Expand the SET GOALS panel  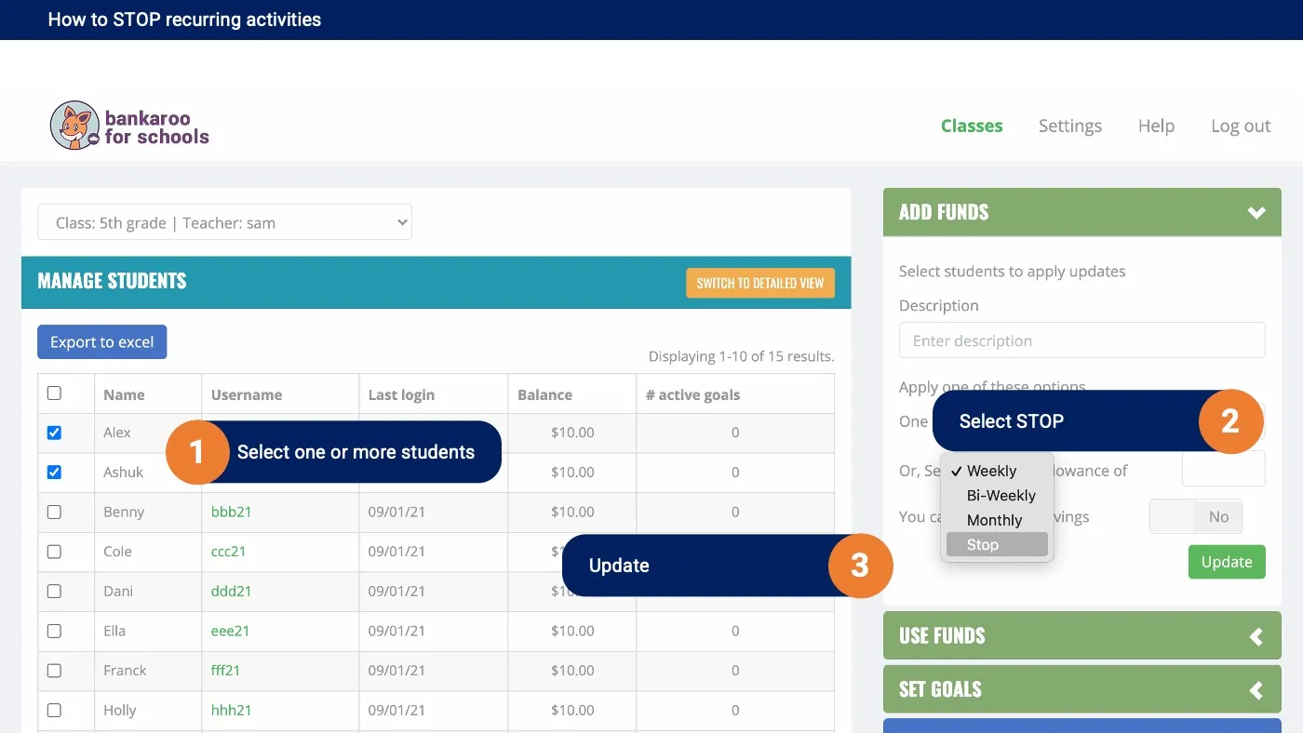pos(1081,689)
